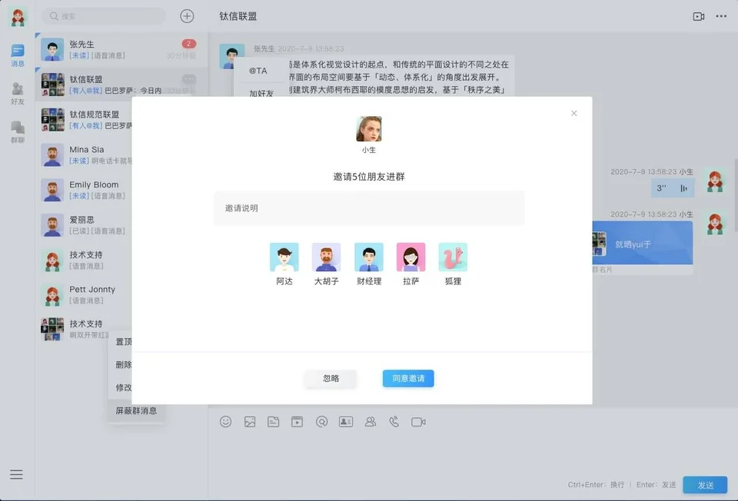Play the 3'' voice message

pos(673,188)
